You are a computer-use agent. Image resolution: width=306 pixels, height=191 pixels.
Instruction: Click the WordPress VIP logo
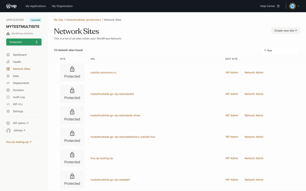coord(11,6)
